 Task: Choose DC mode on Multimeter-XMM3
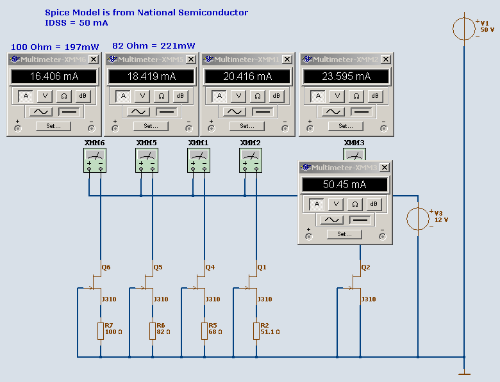click(x=361, y=220)
